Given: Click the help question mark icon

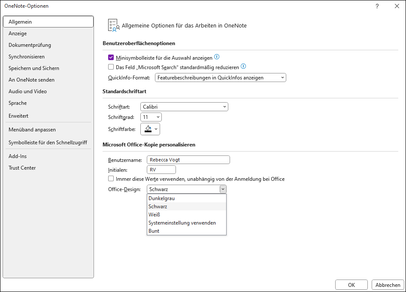Looking at the screenshot, I should click(377, 6).
